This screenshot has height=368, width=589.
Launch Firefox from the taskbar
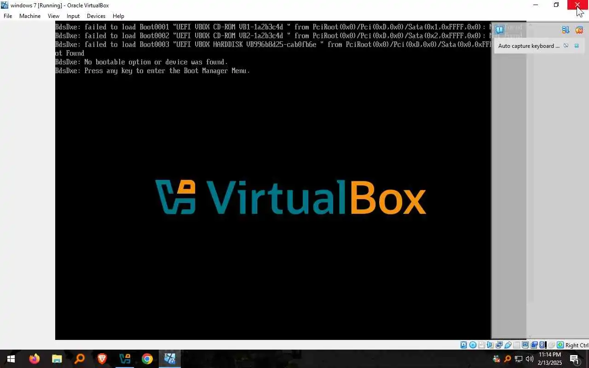coord(35,359)
